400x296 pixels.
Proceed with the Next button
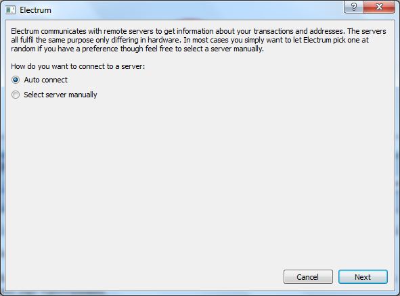pyautogui.click(x=363, y=277)
